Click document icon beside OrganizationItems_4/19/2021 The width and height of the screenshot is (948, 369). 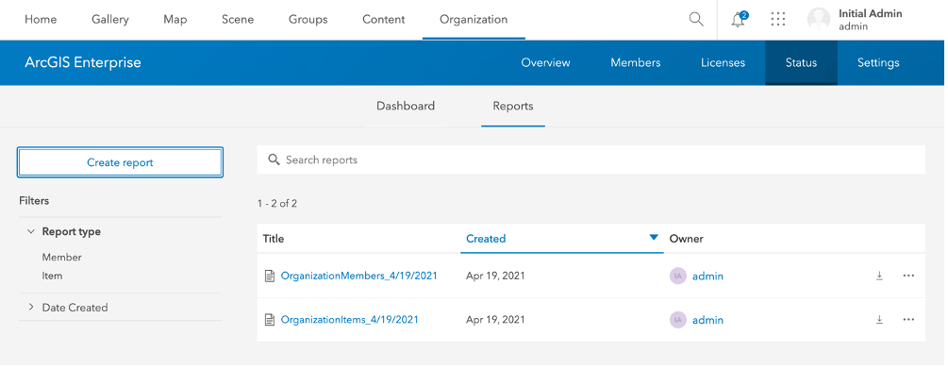tap(270, 319)
